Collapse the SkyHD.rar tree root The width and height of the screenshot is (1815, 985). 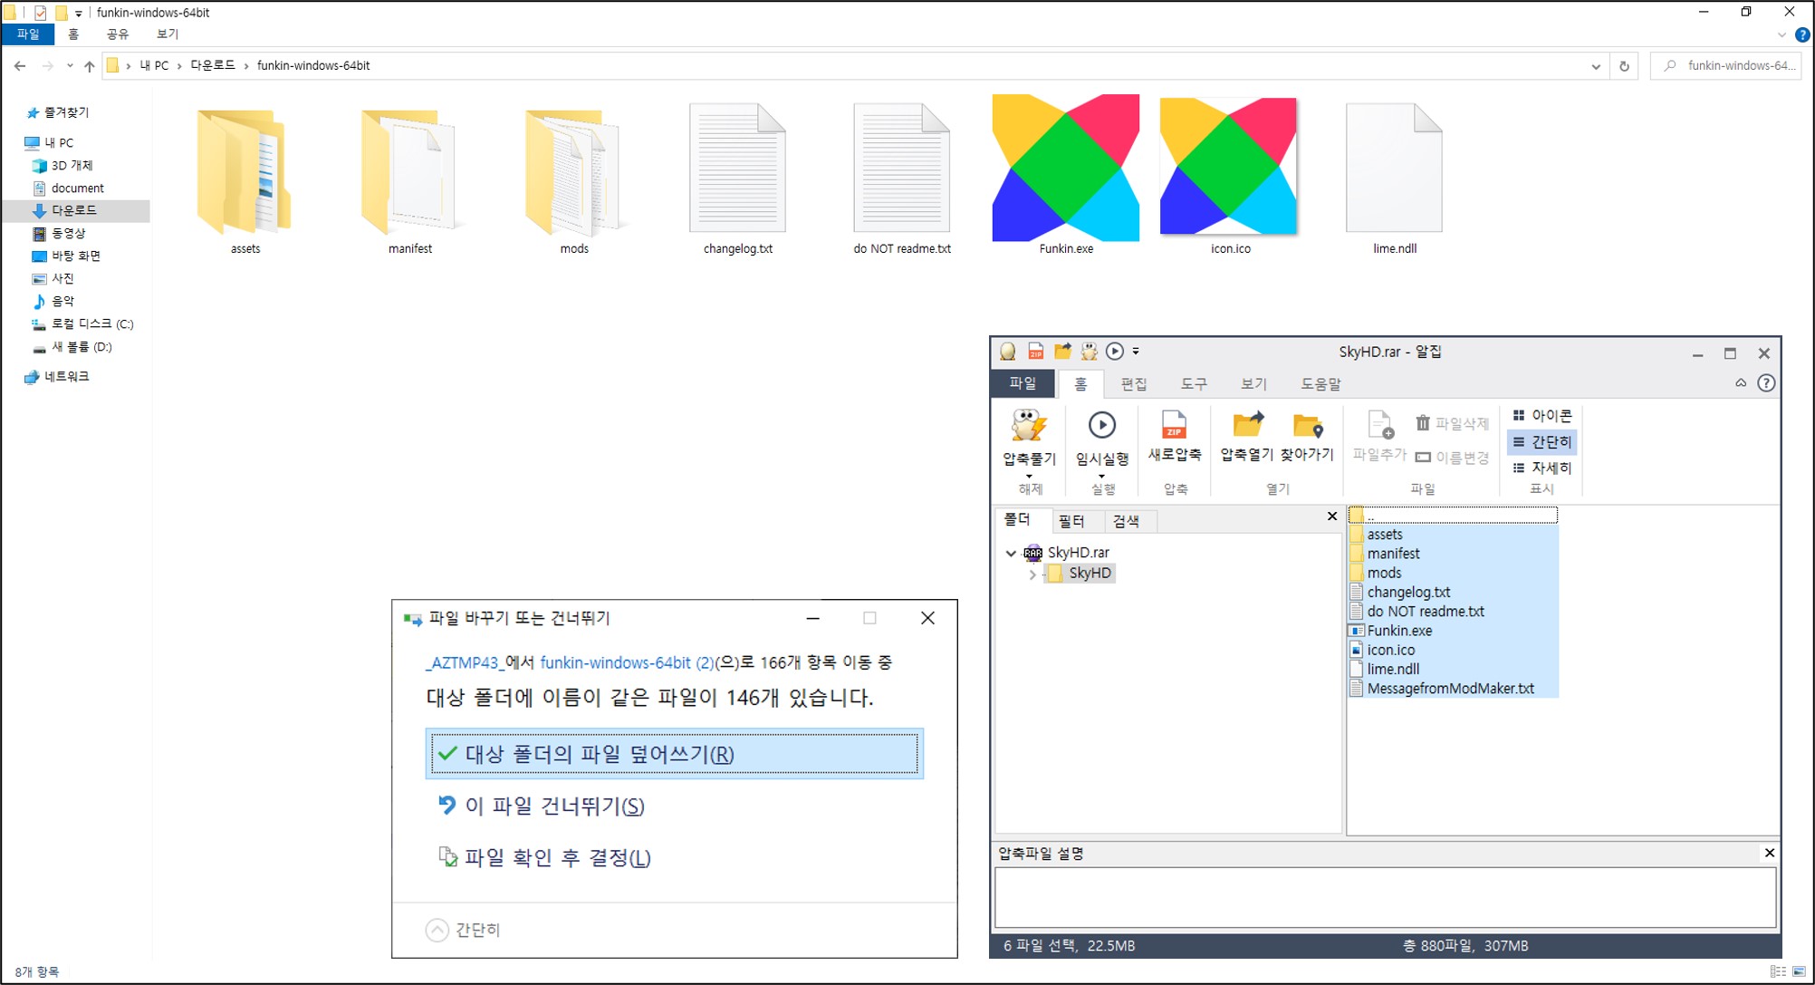click(x=1011, y=553)
